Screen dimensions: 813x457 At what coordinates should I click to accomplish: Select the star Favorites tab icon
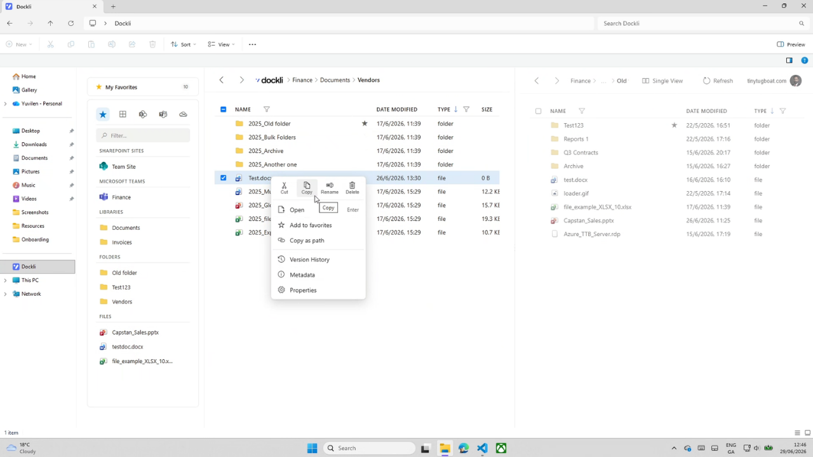click(x=102, y=114)
